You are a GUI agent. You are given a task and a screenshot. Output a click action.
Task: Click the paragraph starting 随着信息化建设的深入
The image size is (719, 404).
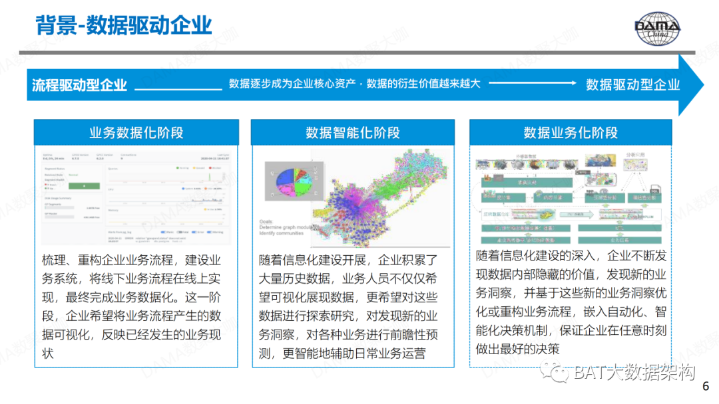click(x=571, y=302)
